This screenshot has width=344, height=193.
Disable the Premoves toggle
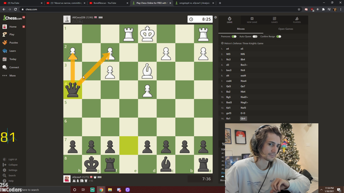234,36
